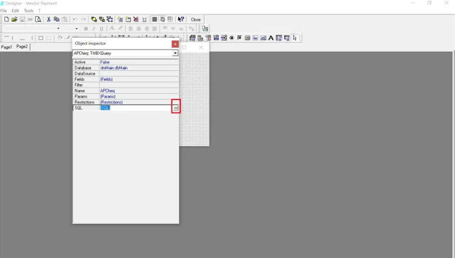Image resolution: width=455 pixels, height=258 pixels.
Task: Toggle the Align to grid button
Action: coord(162,19)
